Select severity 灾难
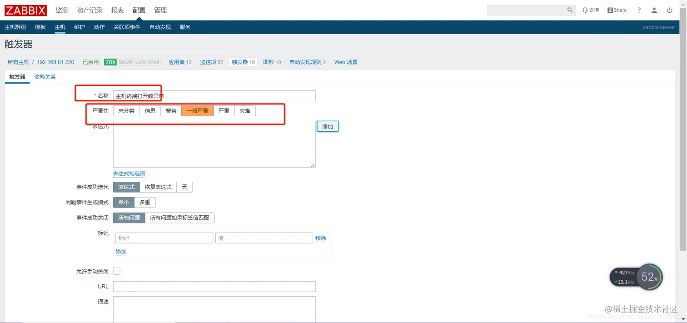This screenshot has width=687, height=323. 245,111
